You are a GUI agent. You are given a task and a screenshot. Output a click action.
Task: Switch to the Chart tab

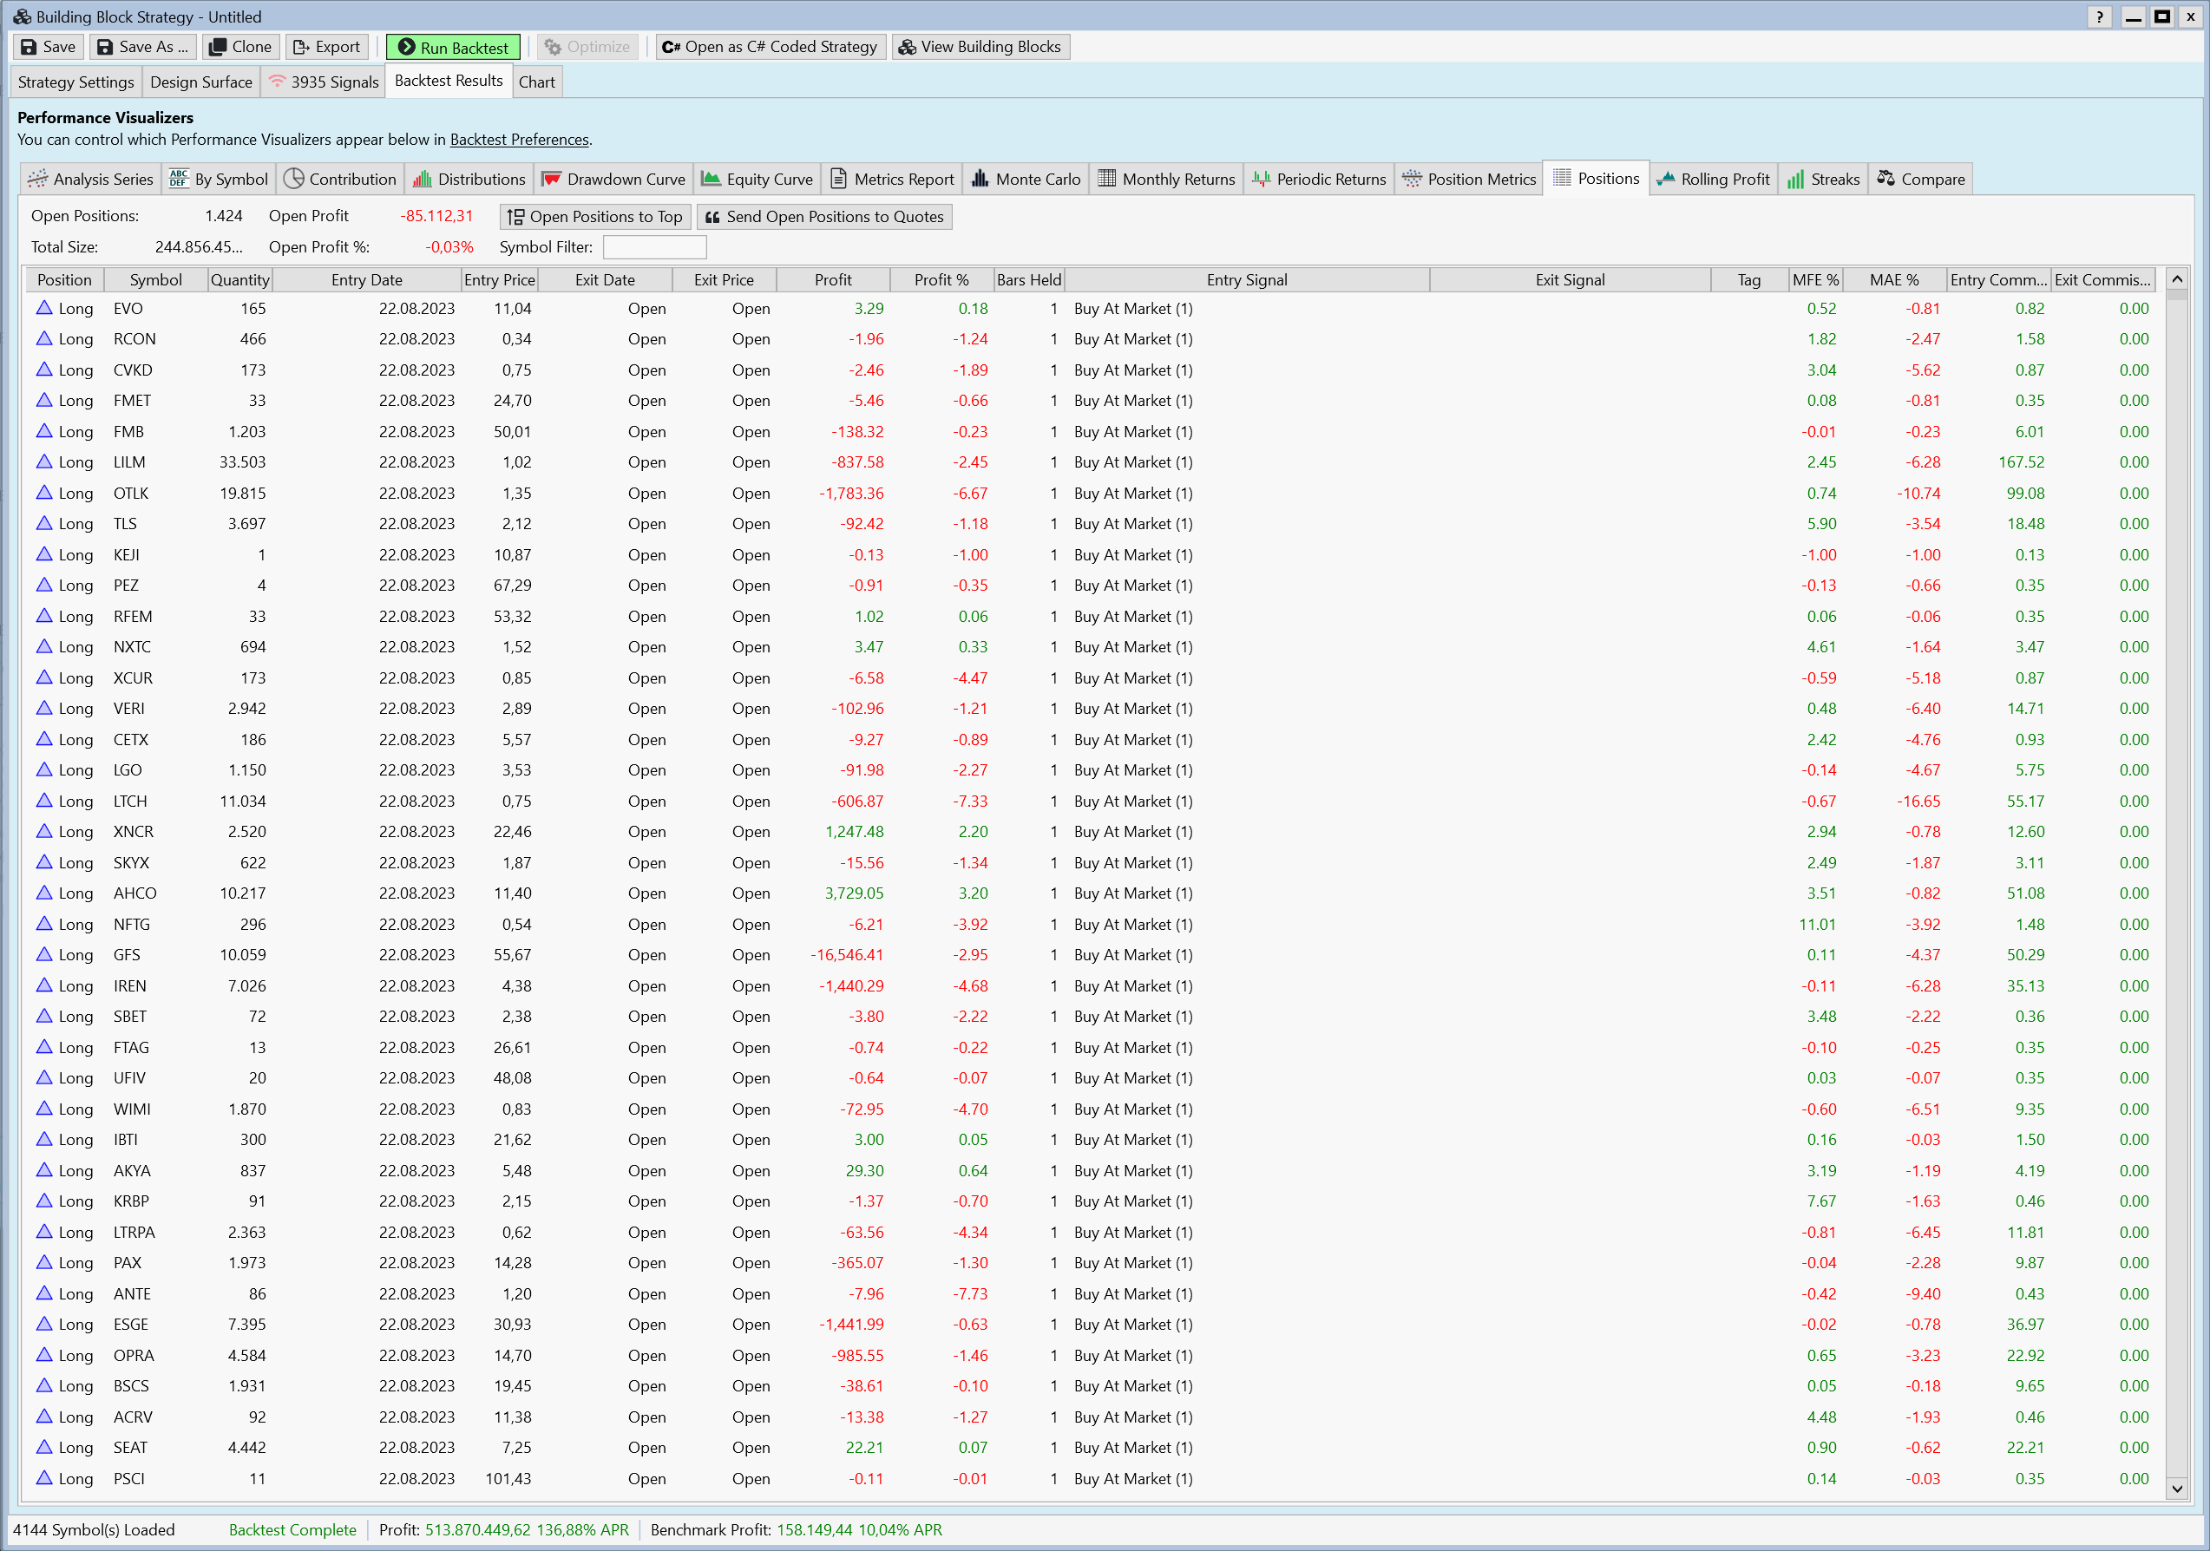pos(536,82)
